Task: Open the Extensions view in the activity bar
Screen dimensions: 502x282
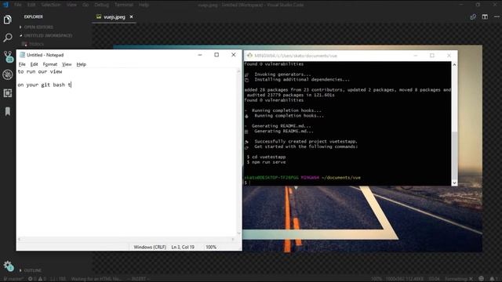Action: 7,93
